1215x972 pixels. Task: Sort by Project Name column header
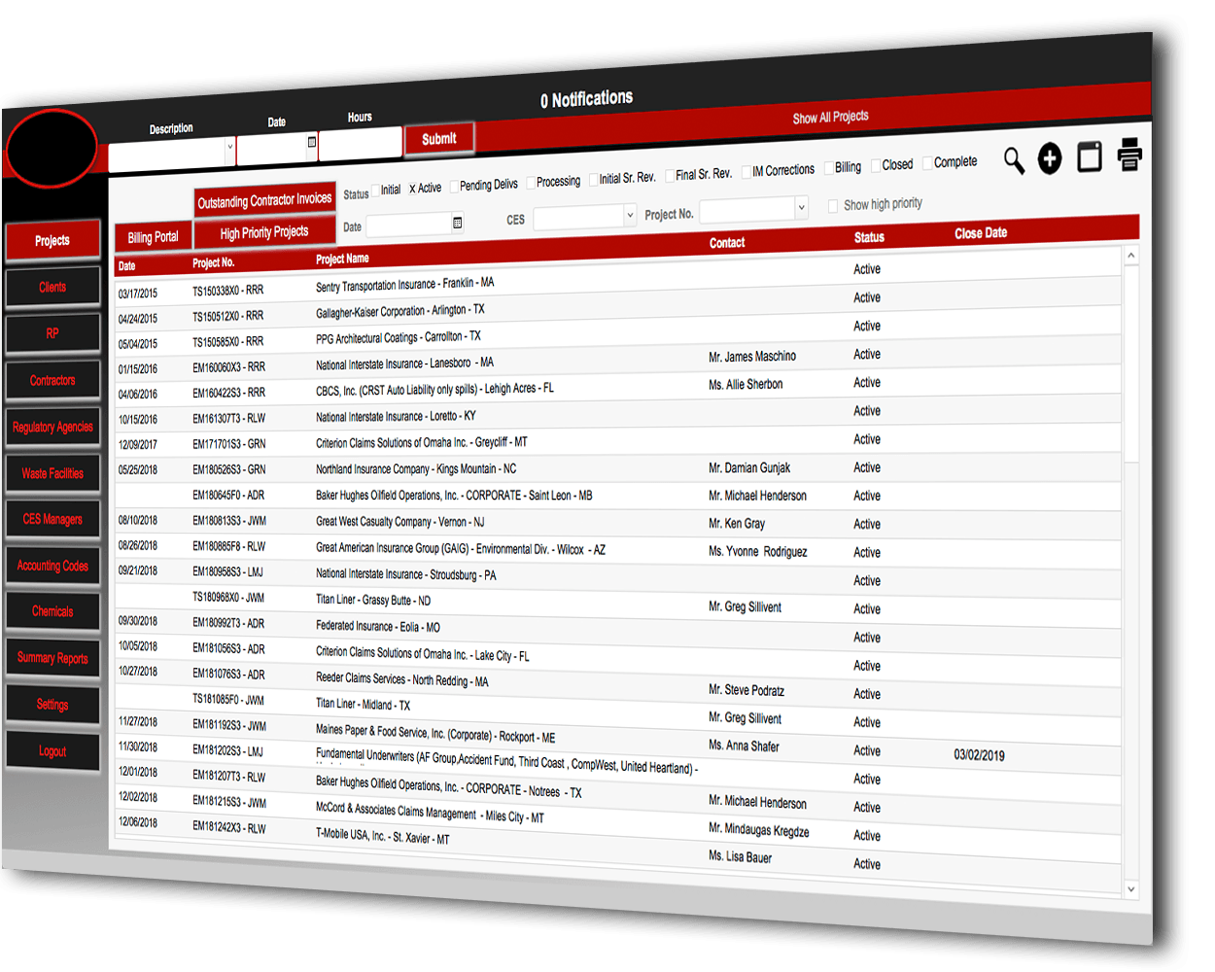point(342,259)
